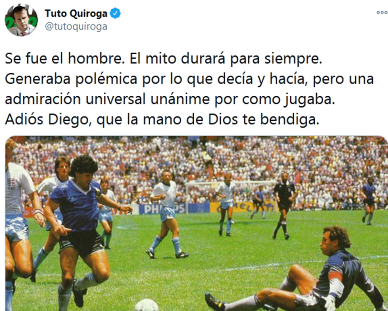Screen dimensions: 388x311
Task: Open the attached football match photo
Action: pos(196,223)
